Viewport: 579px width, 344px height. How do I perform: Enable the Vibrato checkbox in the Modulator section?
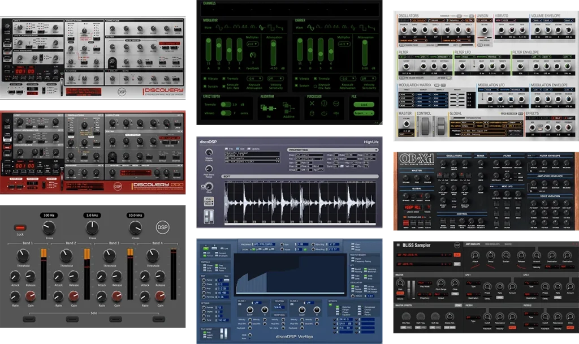[205, 79]
